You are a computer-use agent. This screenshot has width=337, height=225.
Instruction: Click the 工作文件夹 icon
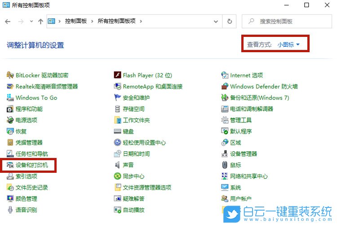tap(117, 120)
